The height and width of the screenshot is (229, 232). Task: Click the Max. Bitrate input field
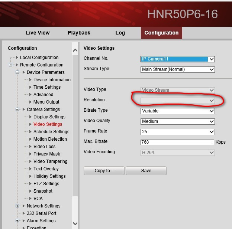pyautogui.click(x=177, y=142)
